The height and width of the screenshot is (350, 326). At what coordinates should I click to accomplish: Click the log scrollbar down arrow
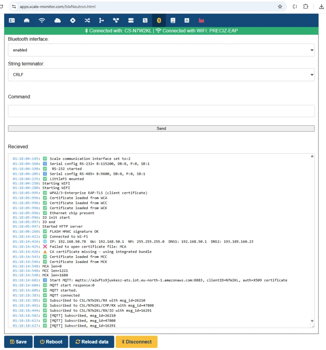[x=312, y=321]
